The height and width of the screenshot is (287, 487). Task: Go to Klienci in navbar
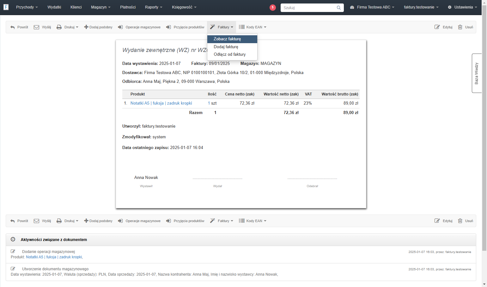click(76, 7)
